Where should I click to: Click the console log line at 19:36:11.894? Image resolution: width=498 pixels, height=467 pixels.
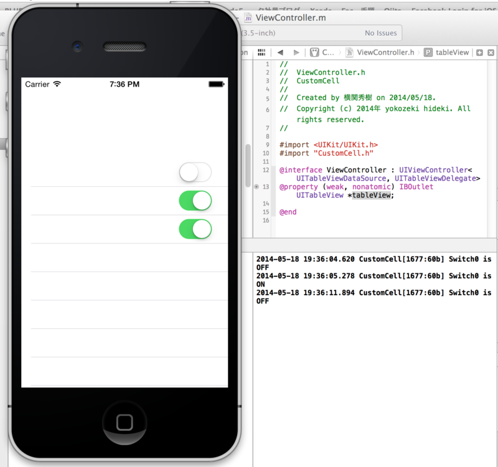click(374, 297)
